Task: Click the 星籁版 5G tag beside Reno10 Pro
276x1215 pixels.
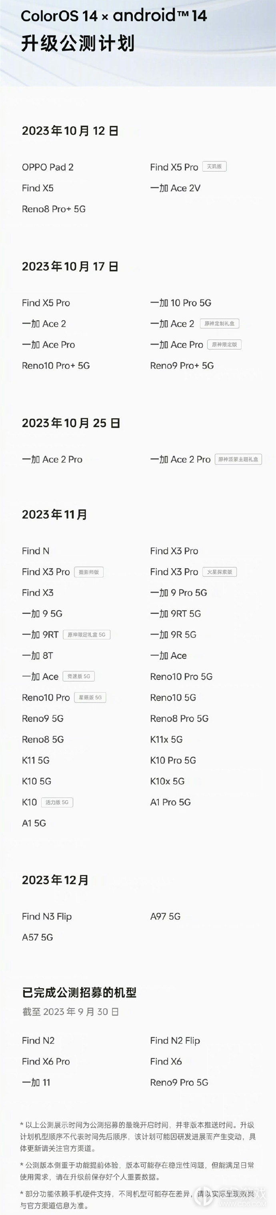Action: pyautogui.click(x=90, y=697)
